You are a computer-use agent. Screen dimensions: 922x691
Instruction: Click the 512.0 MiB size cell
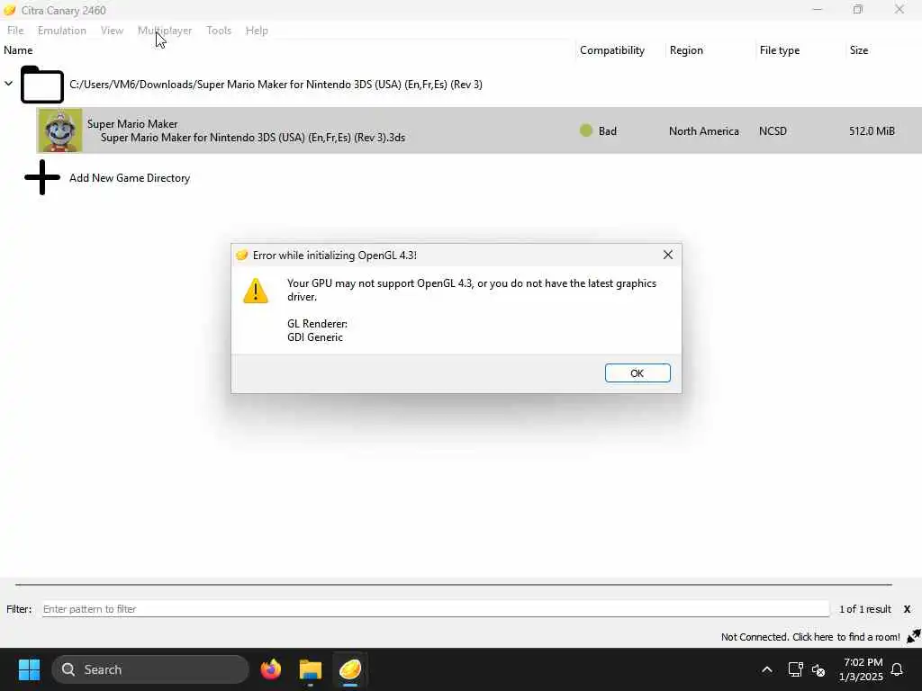(x=872, y=131)
